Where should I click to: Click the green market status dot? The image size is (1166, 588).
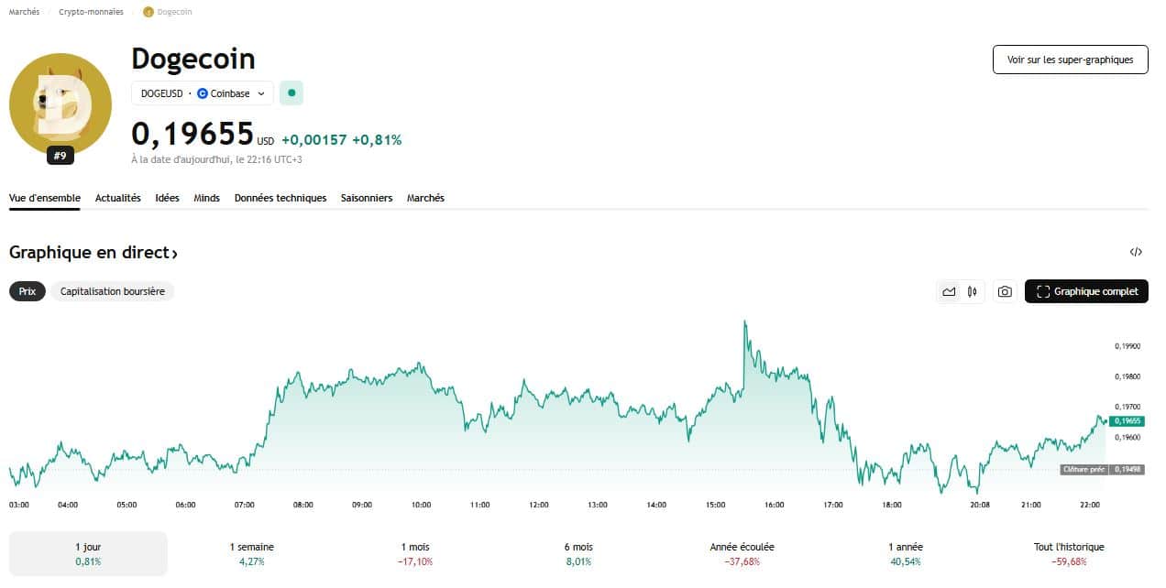[x=291, y=93]
